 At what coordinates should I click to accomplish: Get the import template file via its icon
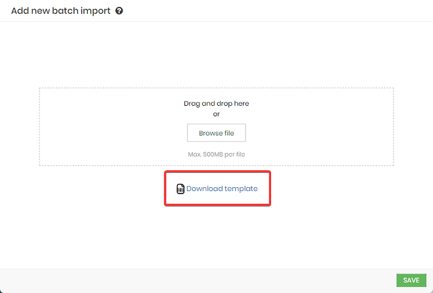pos(180,189)
